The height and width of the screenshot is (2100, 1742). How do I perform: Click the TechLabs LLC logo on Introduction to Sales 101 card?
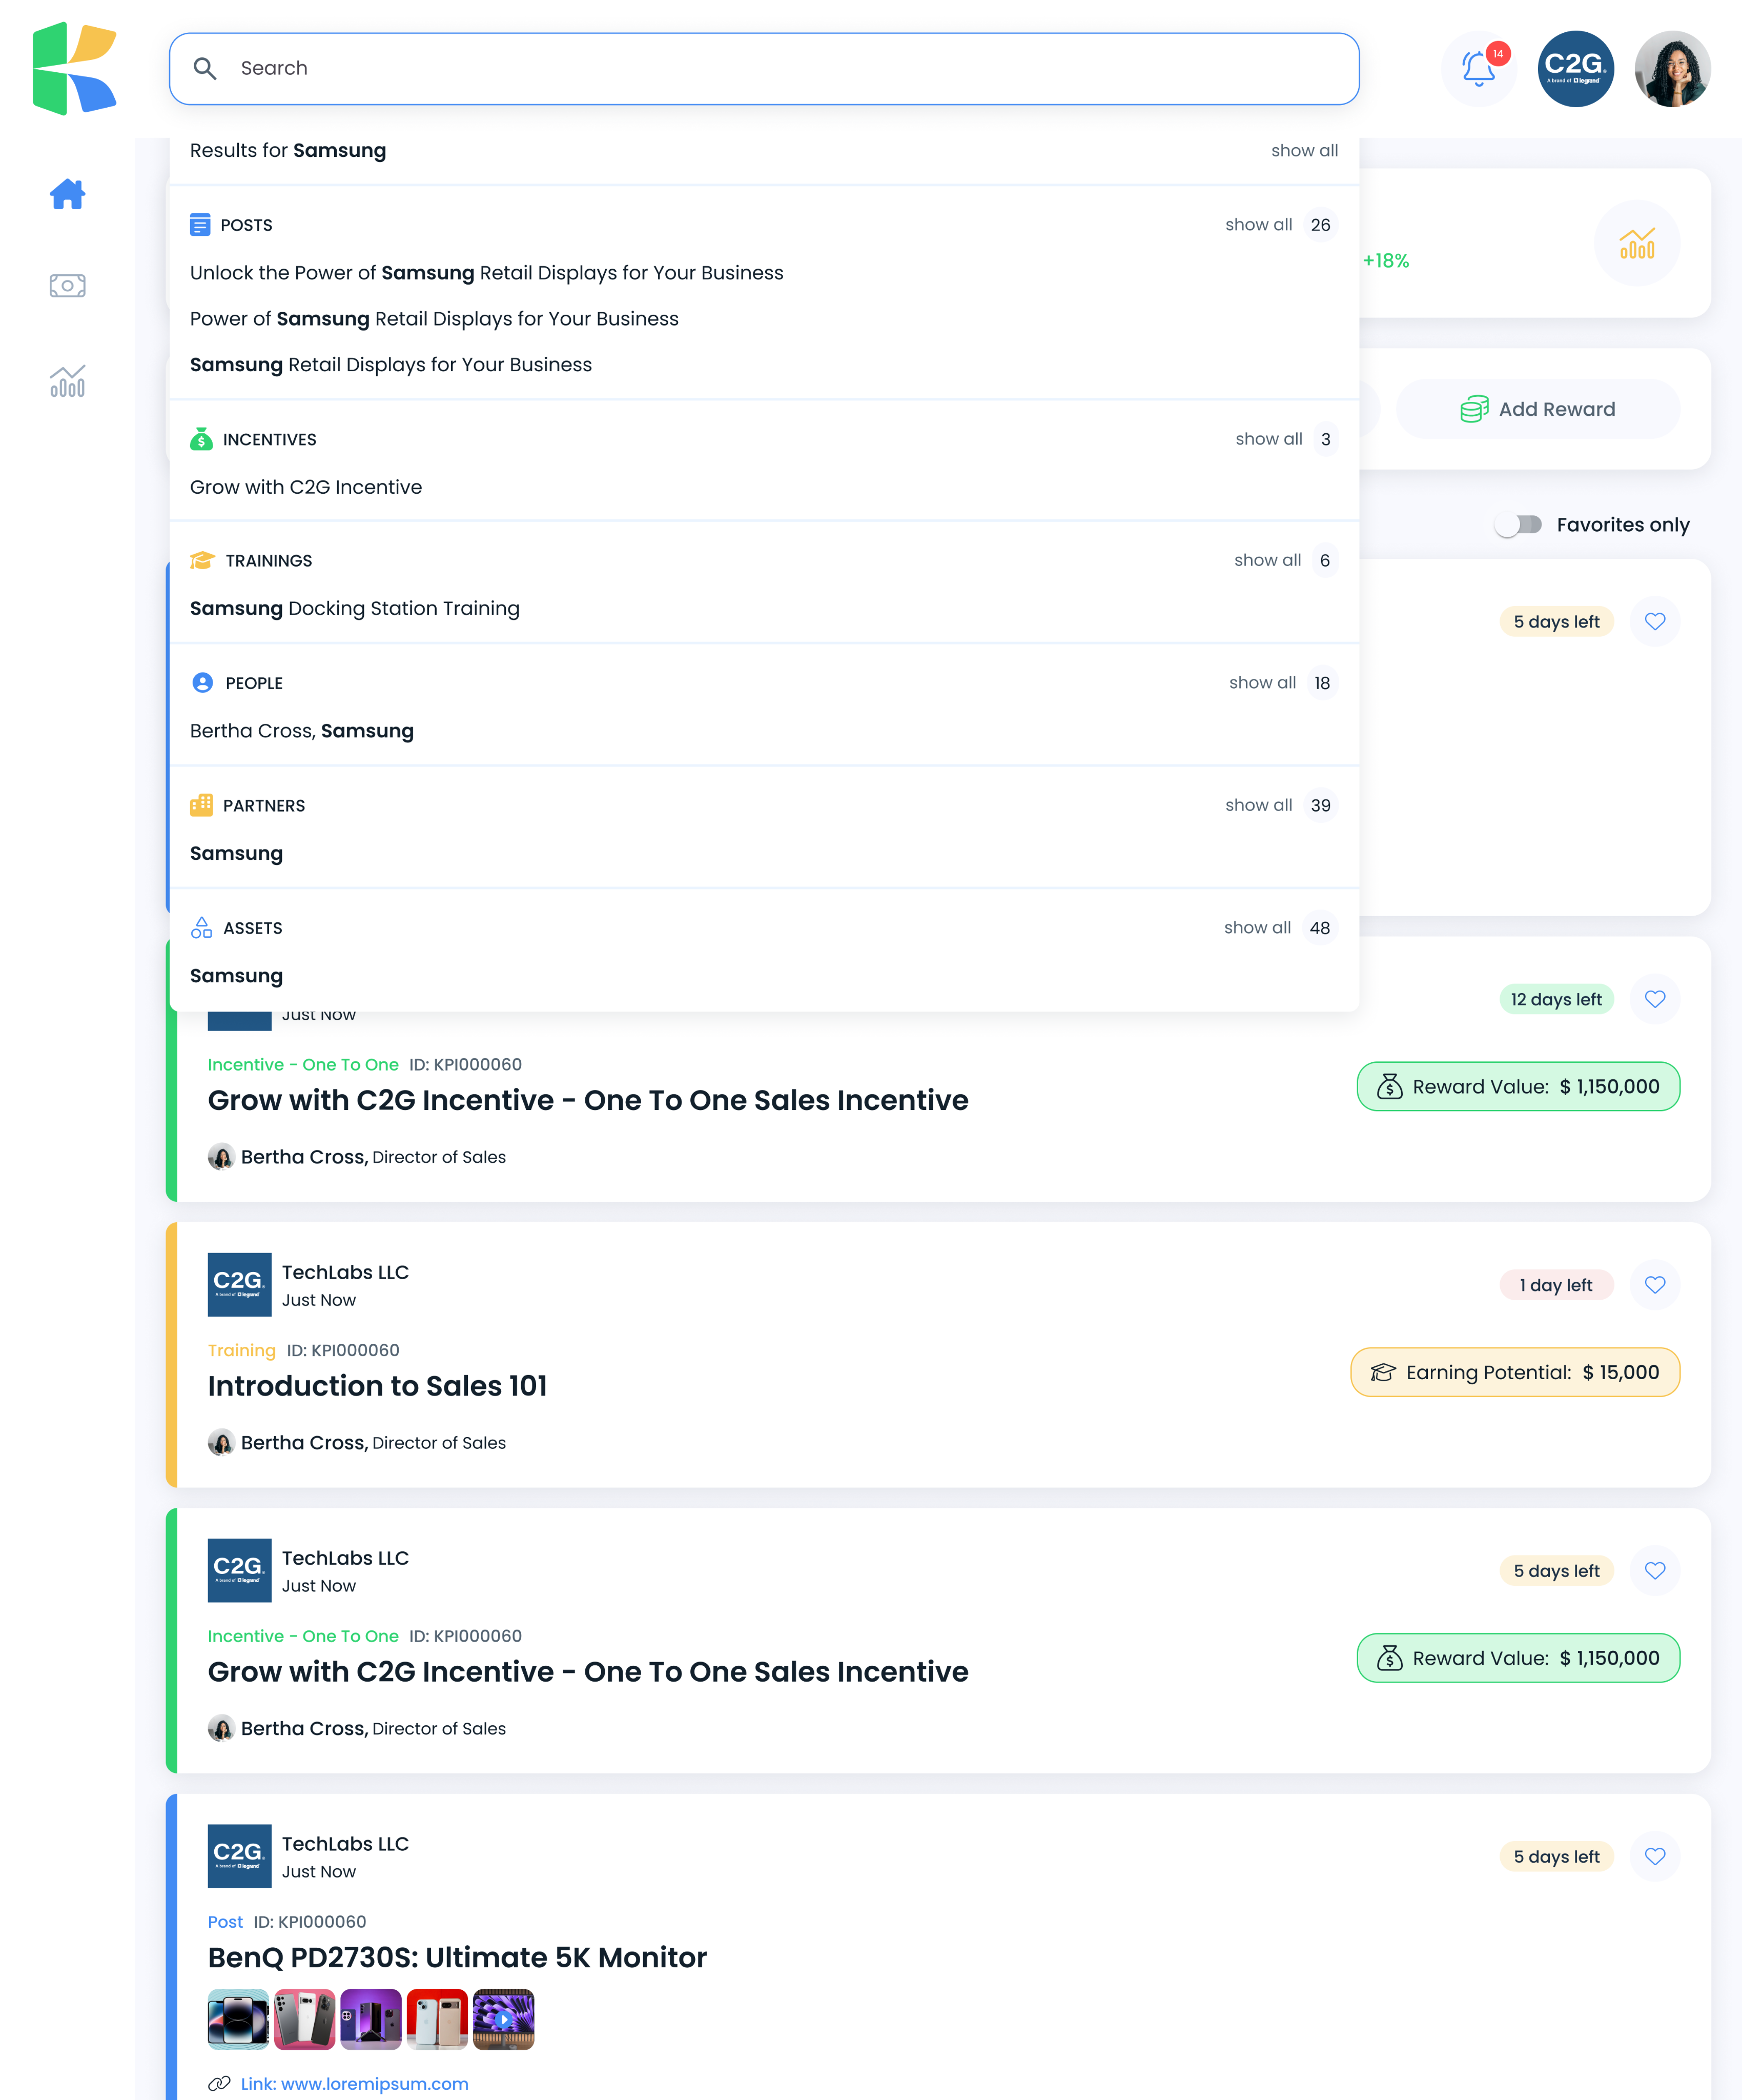239,1285
